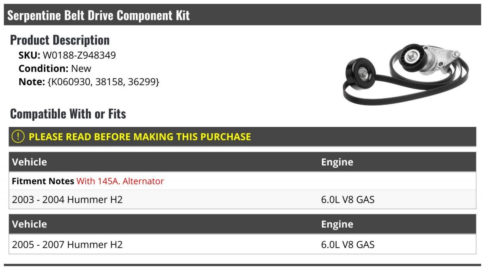Click the first Vehicle column header
485x270 pixels.
click(x=30, y=162)
